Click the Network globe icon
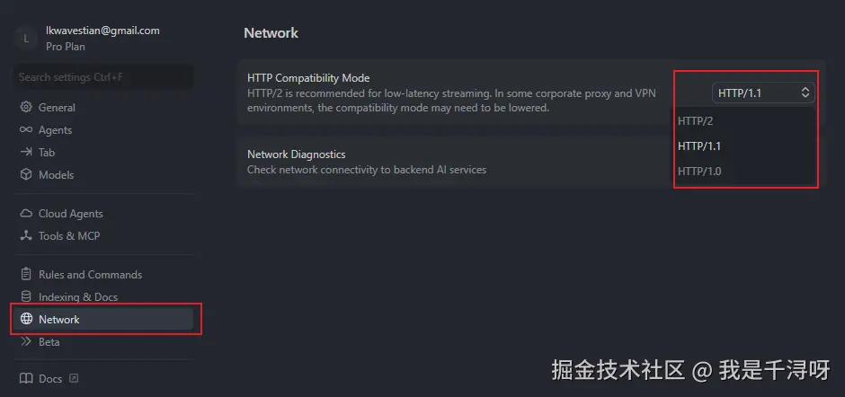Image resolution: width=845 pixels, height=397 pixels. (26, 320)
